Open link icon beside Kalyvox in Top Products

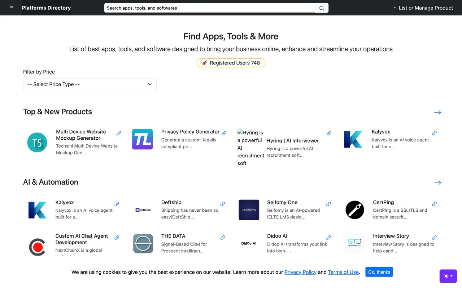click(x=434, y=133)
